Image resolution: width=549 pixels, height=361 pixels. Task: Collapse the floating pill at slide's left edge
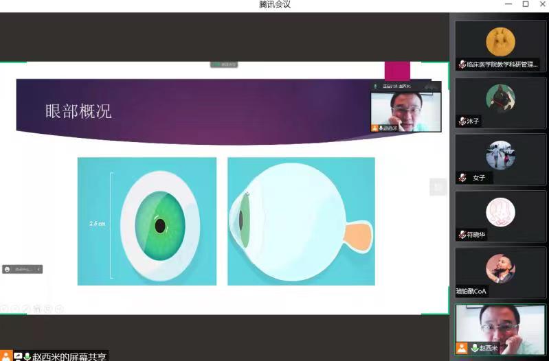[38, 269]
